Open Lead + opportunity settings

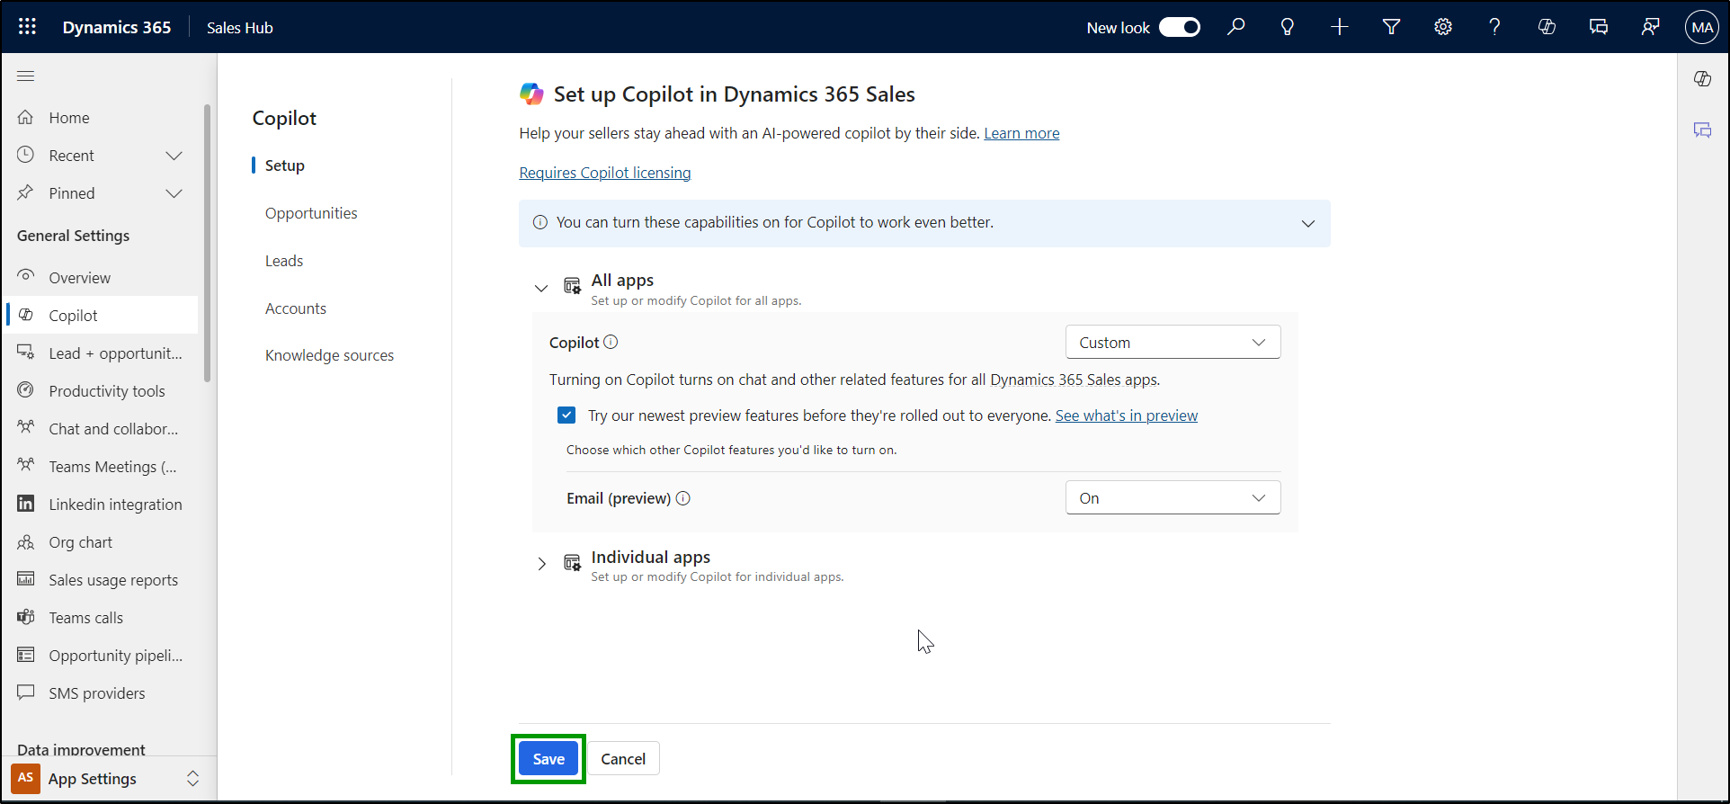[x=101, y=353]
